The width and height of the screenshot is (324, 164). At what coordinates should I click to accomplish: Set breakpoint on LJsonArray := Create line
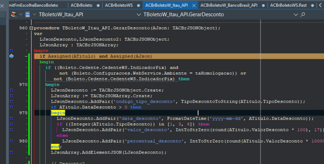12,96
